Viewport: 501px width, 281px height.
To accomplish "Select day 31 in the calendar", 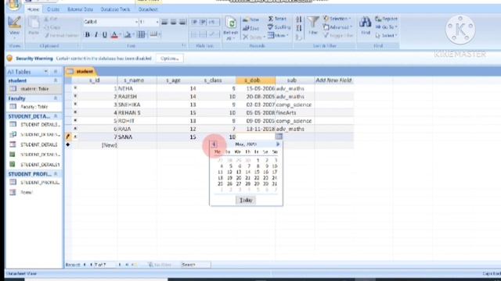I will click(x=275, y=184).
